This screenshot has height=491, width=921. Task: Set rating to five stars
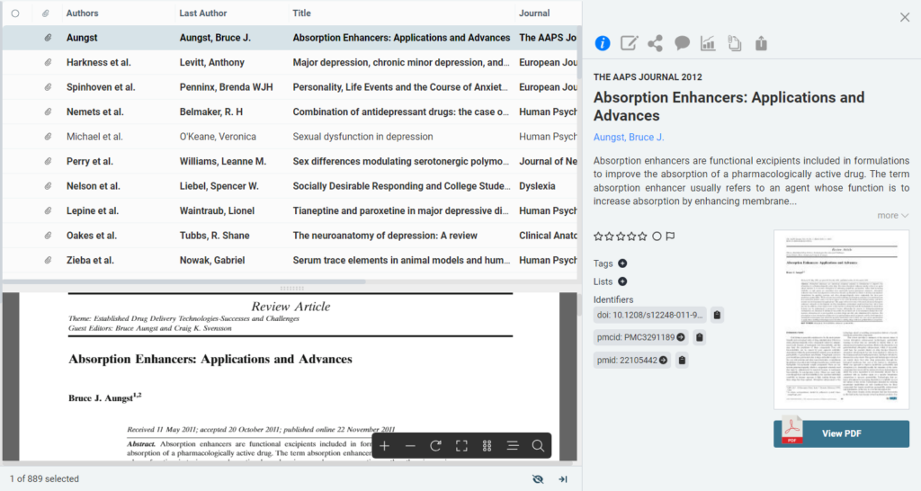[x=642, y=237]
